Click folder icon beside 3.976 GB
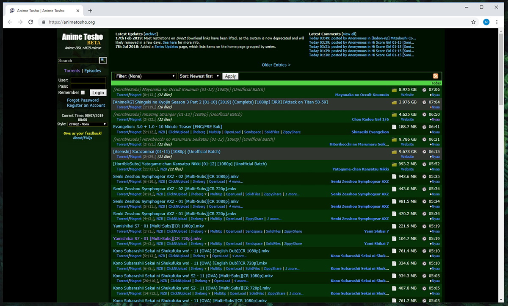 (394, 102)
